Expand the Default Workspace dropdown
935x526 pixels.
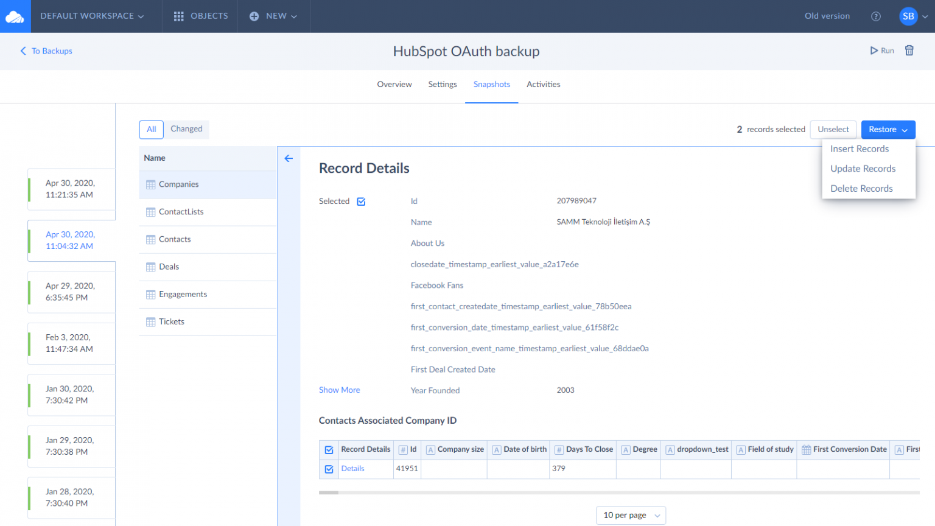click(92, 16)
